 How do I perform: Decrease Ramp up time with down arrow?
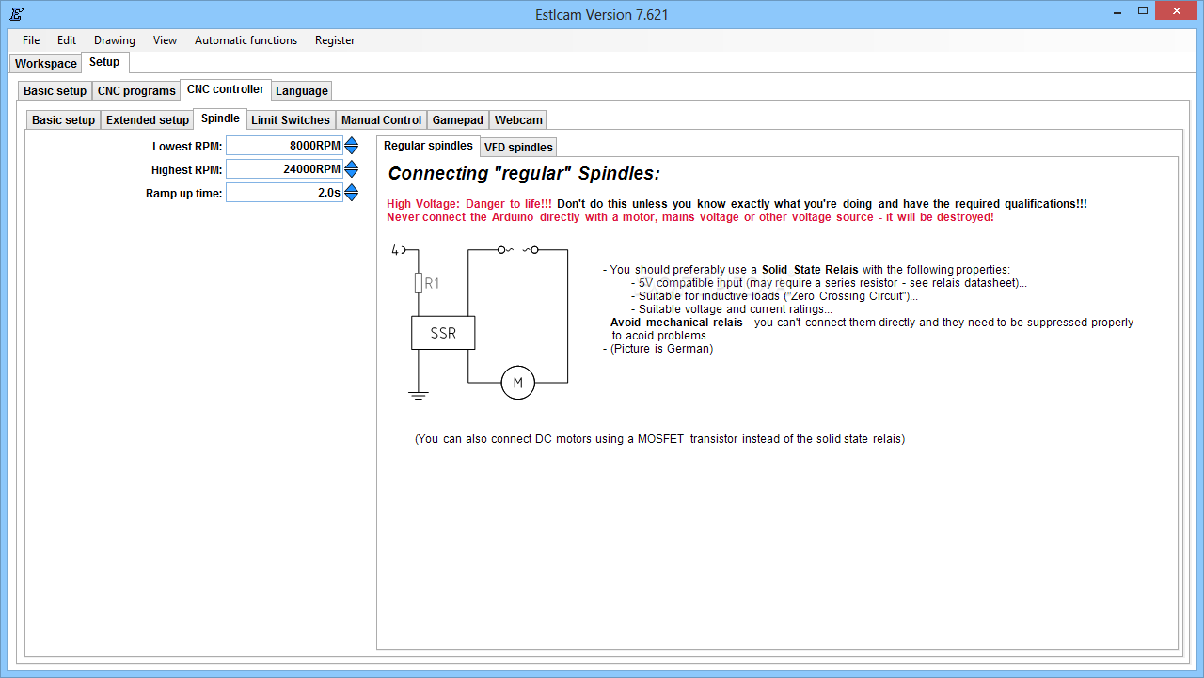click(x=351, y=197)
